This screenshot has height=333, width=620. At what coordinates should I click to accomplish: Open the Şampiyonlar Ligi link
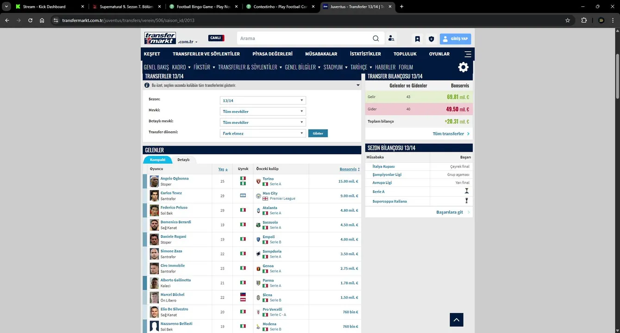387,174
